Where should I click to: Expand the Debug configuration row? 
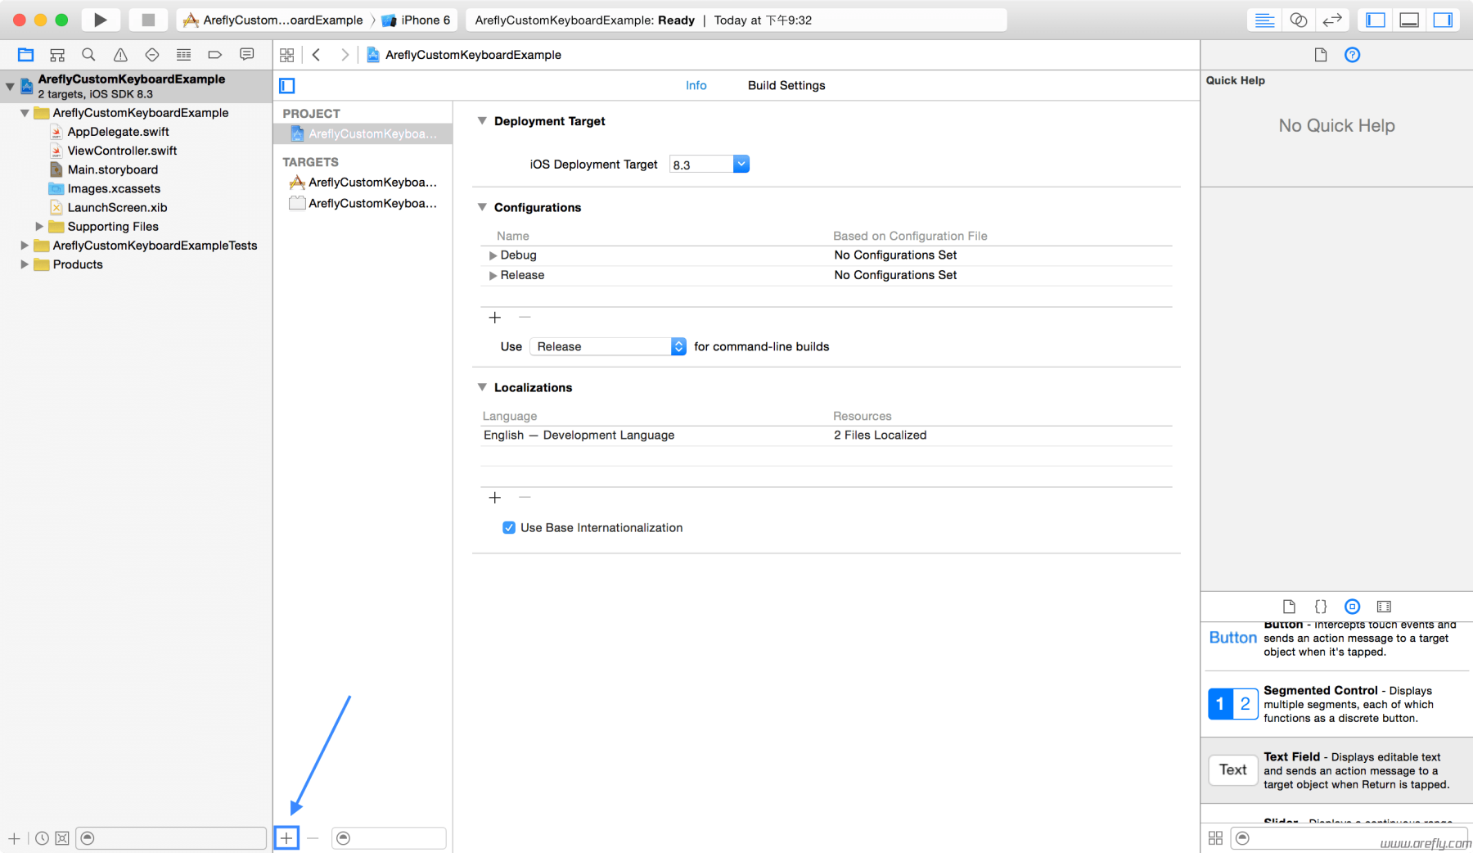(492, 255)
